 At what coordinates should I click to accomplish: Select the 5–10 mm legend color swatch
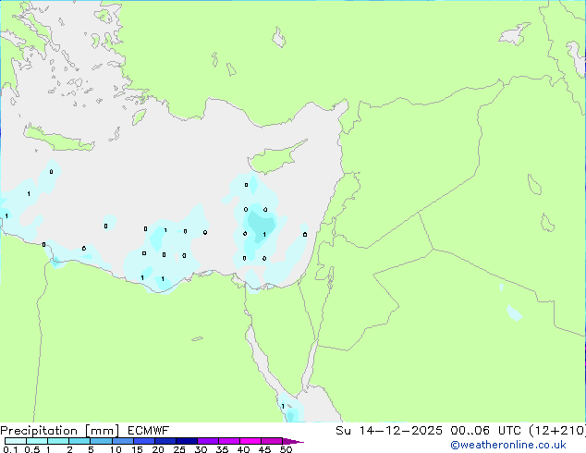point(101,441)
